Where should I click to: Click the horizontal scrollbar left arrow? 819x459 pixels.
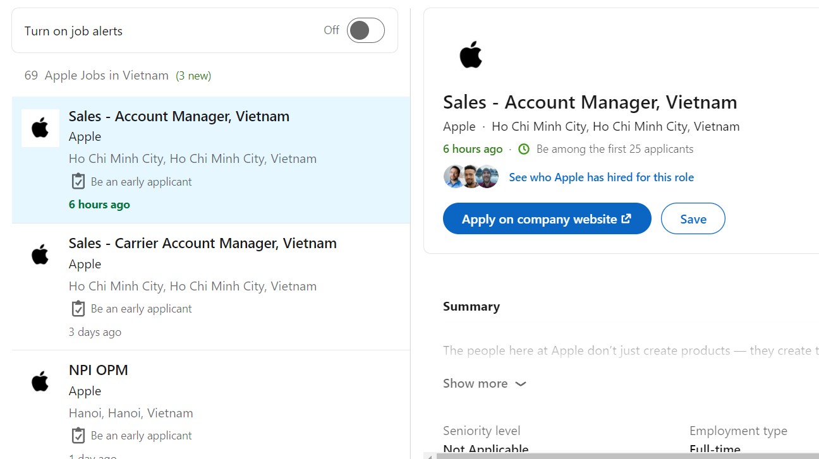(x=429, y=455)
